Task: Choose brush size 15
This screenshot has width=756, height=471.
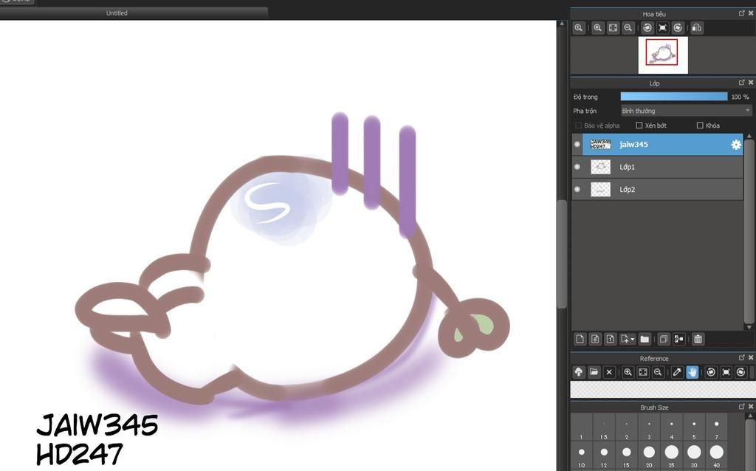Action: [x=626, y=455]
